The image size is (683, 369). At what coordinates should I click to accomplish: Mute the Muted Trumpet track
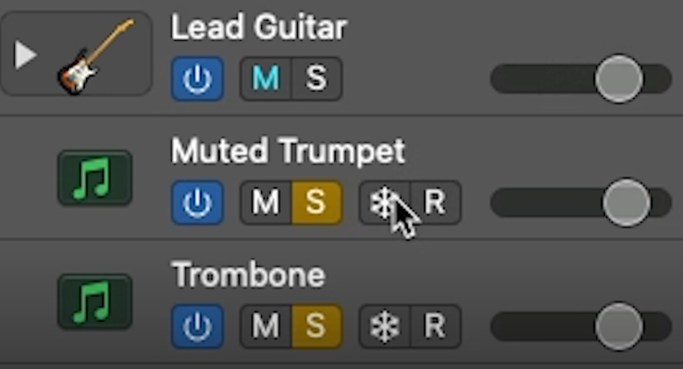point(265,203)
